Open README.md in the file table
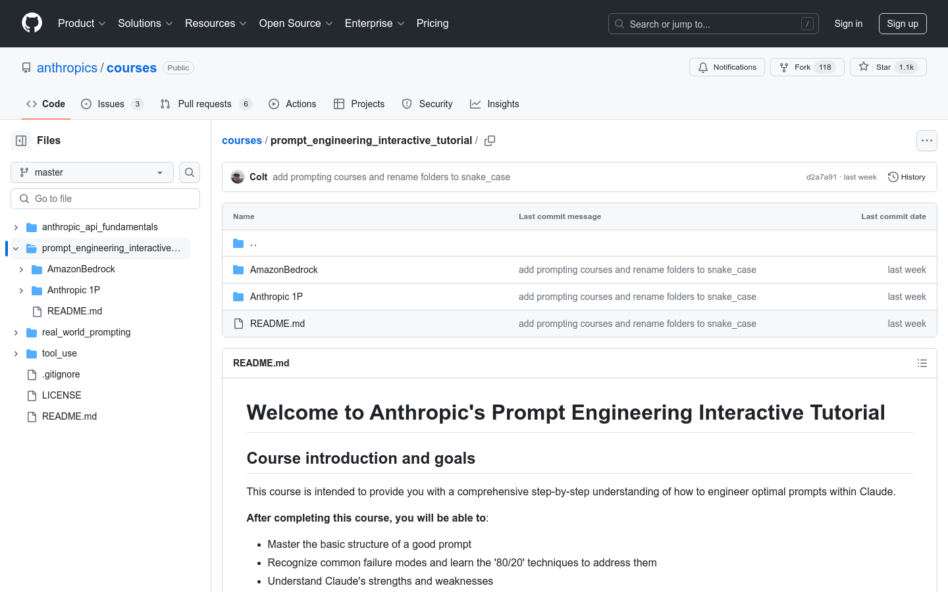Screen dimensions: 948x592 point(277,324)
